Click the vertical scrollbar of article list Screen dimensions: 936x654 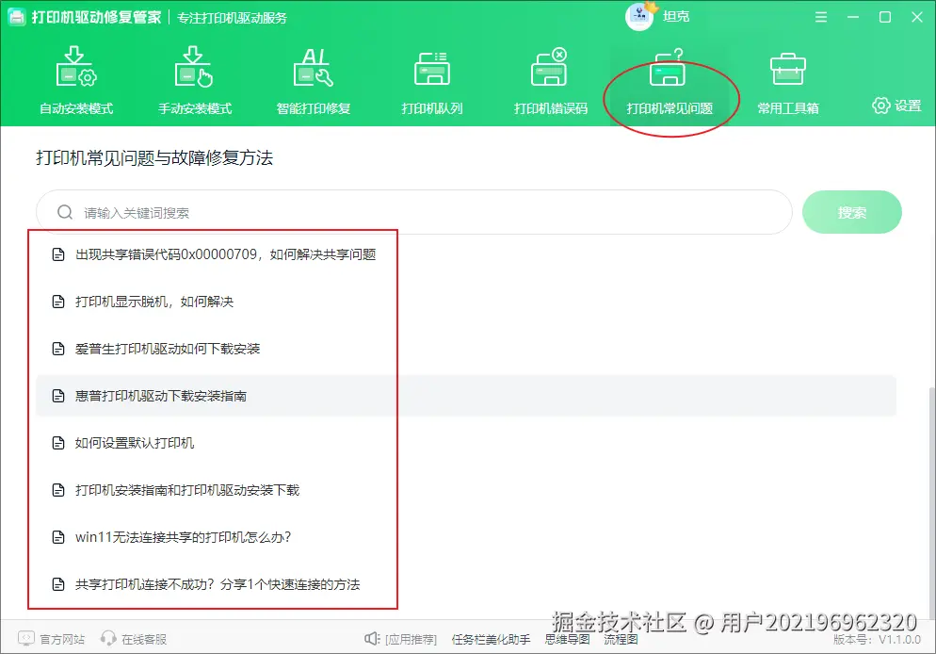(x=932, y=501)
